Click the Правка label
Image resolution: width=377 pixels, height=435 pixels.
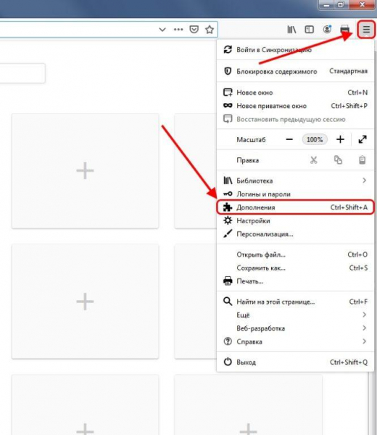coord(248,160)
